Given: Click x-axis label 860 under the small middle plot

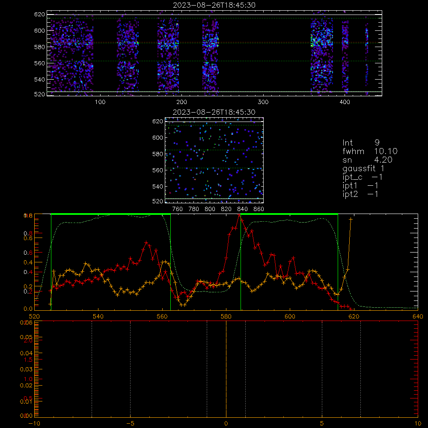Looking at the screenshot, I should [x=259, y=209].
